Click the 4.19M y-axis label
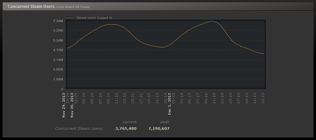This screenshot has width=316, height=140. (x=58, y=50)
